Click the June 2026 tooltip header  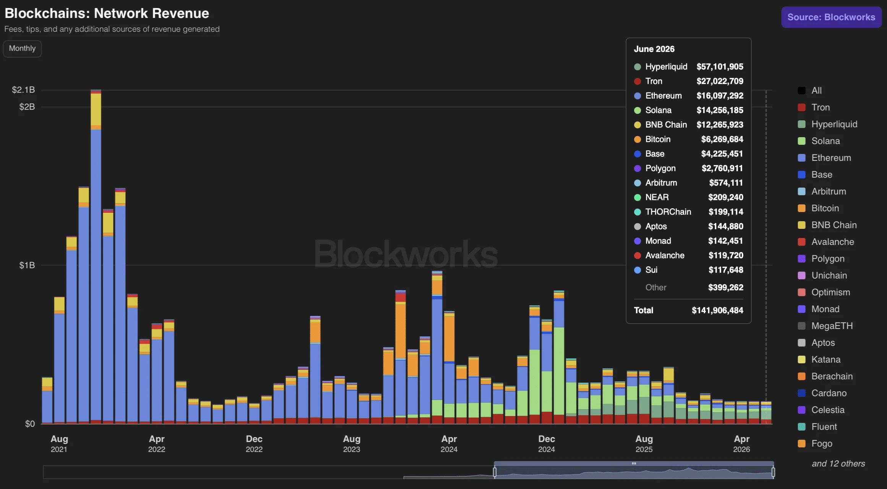tap(654, 49)
